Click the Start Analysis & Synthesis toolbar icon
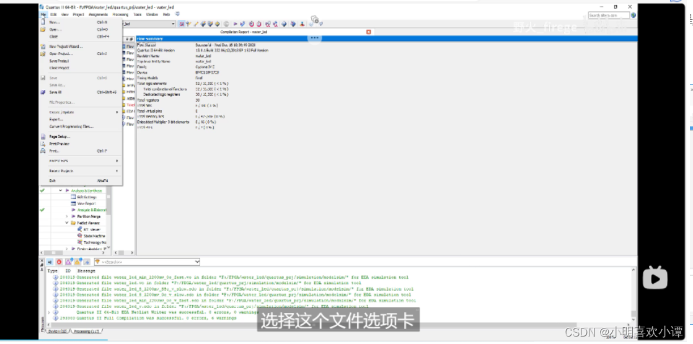This screenshot has height=344, width=693. (x=242, y=24)
